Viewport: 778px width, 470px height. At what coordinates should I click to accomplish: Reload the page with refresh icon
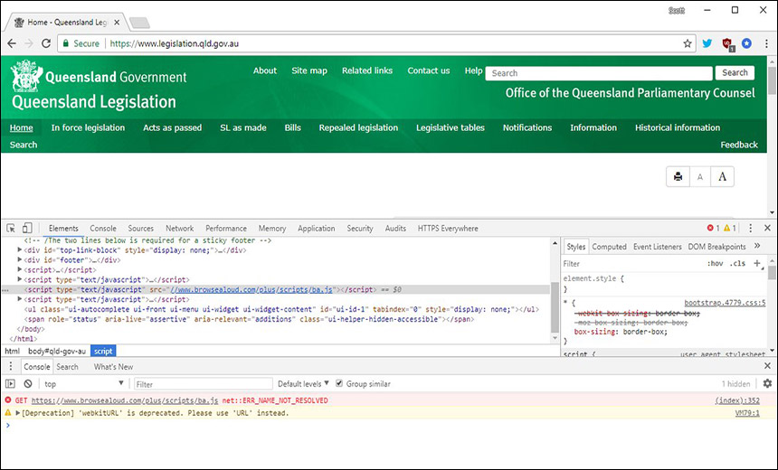[x=46, y=43]
